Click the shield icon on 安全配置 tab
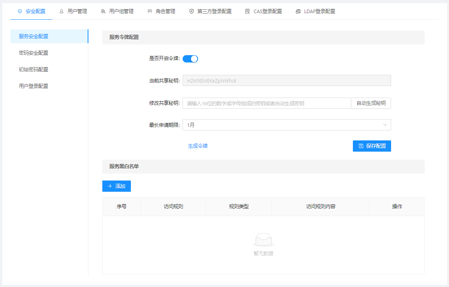This screenshot has width=449, height=287. [x=20, y=12]
